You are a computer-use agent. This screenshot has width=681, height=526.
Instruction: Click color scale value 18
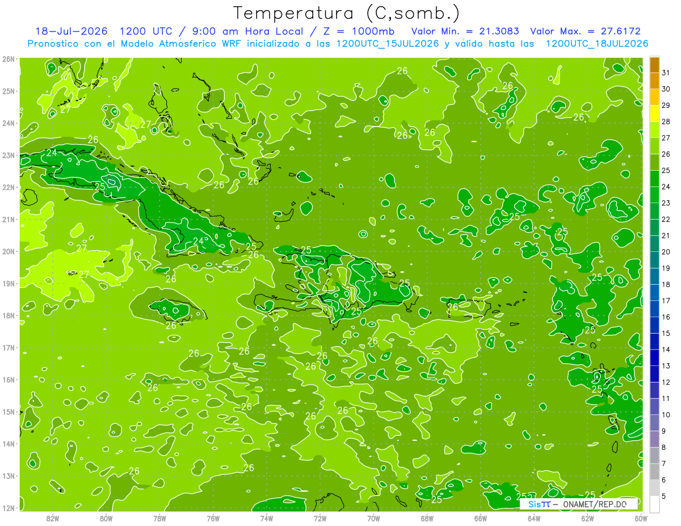666,284
